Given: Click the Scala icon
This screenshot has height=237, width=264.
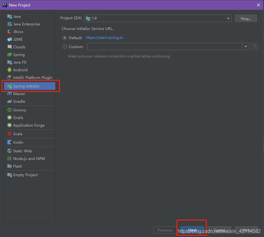Looking at the screenshot, I should tap(9, 134).
